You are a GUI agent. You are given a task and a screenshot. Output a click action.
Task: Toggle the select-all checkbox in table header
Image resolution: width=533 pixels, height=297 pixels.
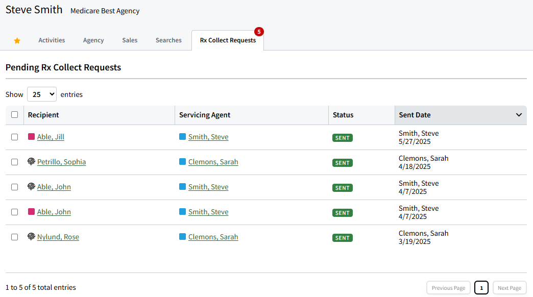15,114
